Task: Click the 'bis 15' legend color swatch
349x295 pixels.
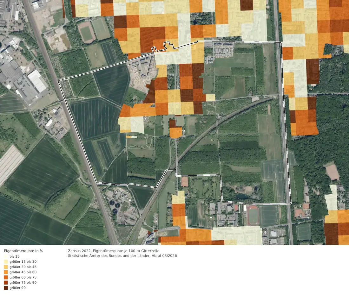Action: [x=6, y=256]
